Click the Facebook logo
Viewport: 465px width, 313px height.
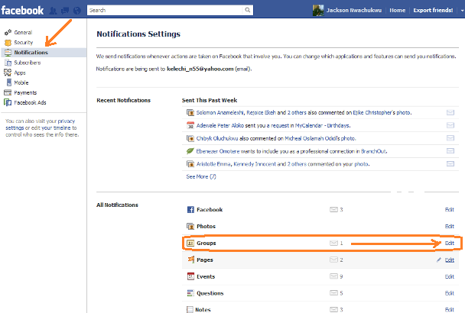pos(22,11)
